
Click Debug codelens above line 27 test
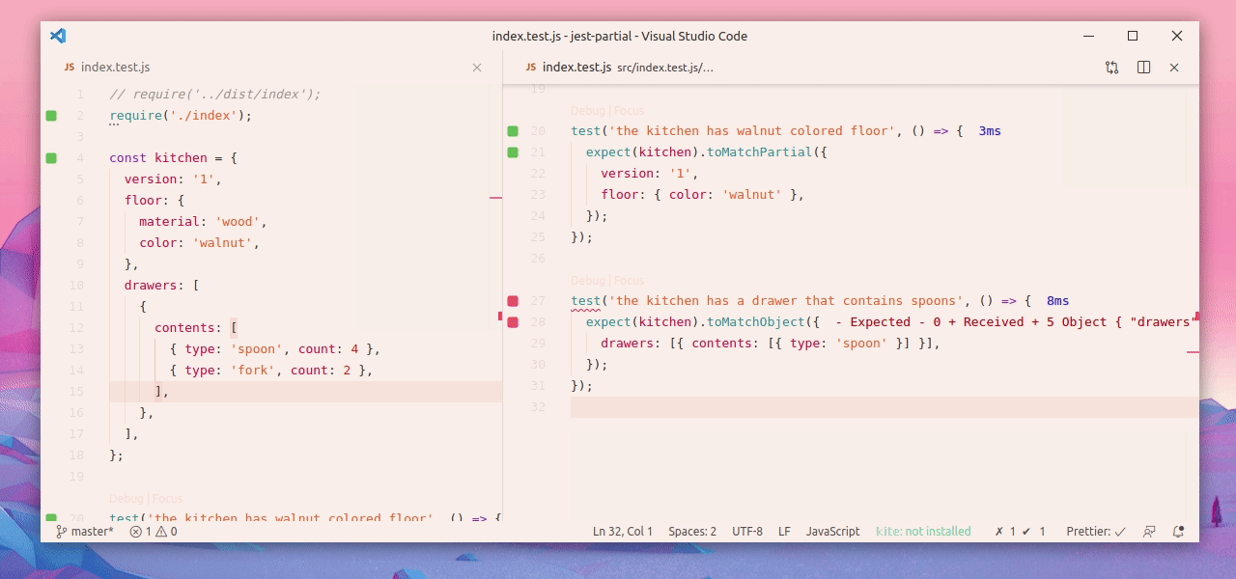(x=587, y=281)
